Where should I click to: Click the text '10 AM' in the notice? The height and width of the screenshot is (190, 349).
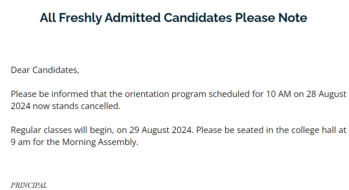pyautogui.click(x=279, y=94)
